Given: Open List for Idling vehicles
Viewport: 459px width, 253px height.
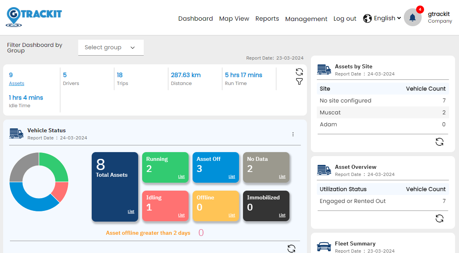Looking at the screenshot, I should [x=181, y=215].
